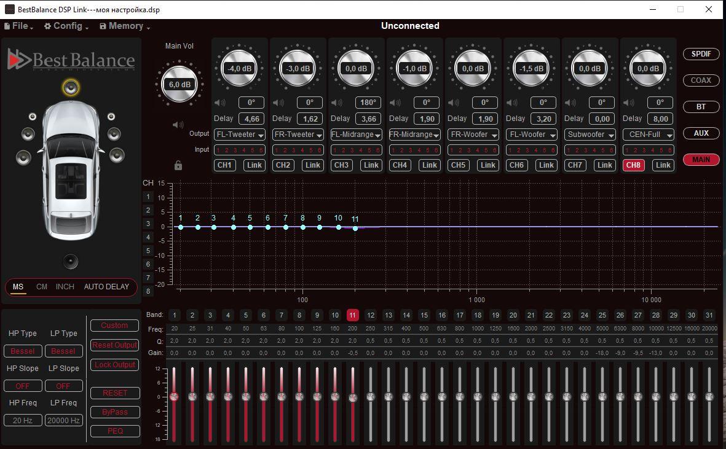726x449 pixels.
Task: Open the CH2 FR-Tweeter output dropdown
Action: [298, 135]
